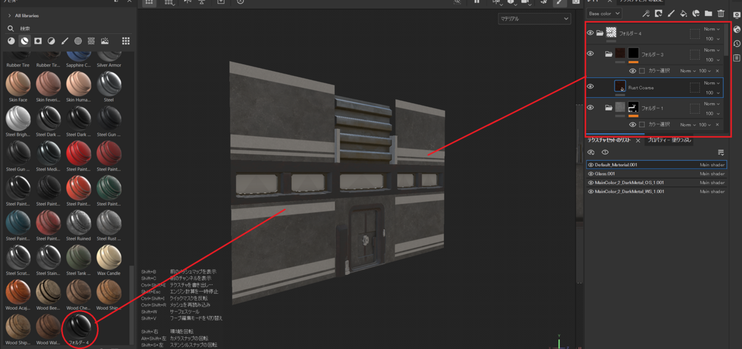Switch to テクスチャセットのリスト tab

609,140
